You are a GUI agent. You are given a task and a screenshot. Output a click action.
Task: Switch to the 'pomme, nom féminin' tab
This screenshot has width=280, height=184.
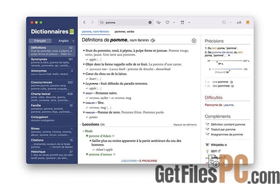(96, 32)
